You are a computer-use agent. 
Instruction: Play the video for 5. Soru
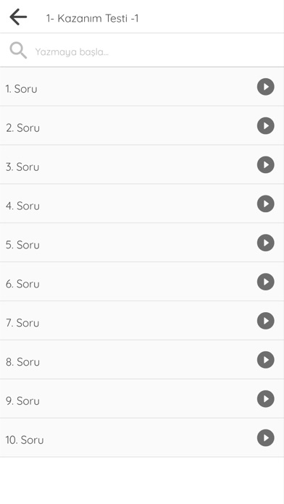pos(265,243)
